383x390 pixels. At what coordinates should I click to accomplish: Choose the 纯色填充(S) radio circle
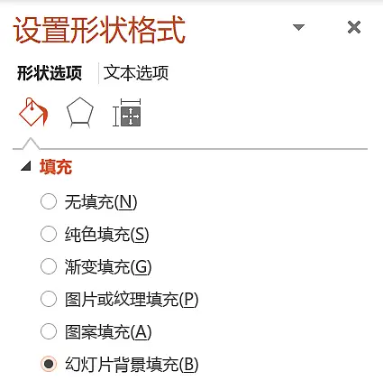tap(49, 234)
